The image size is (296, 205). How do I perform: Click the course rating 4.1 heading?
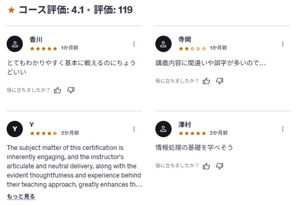[51, 10]
